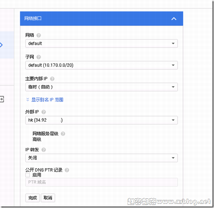The image size is (214, 208).
Task: Click double-chevron icon beside 显示别名 IP 范围
Action: point(28,100)
